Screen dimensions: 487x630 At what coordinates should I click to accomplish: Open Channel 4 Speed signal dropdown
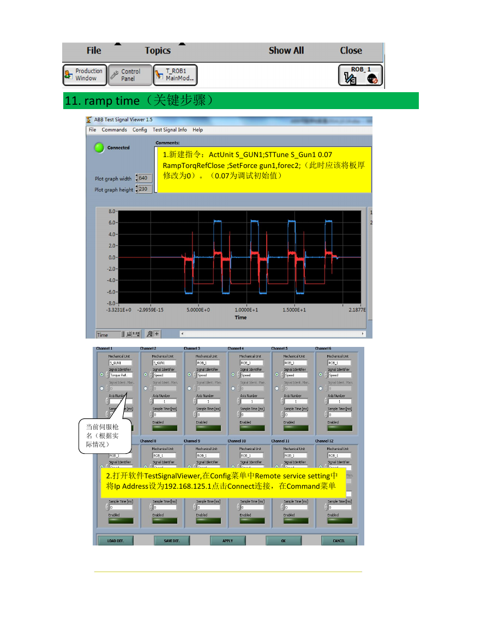[252, 375]
